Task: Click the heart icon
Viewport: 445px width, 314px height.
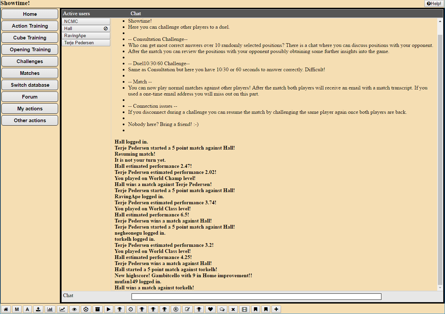Action: [x=210, y=309]
